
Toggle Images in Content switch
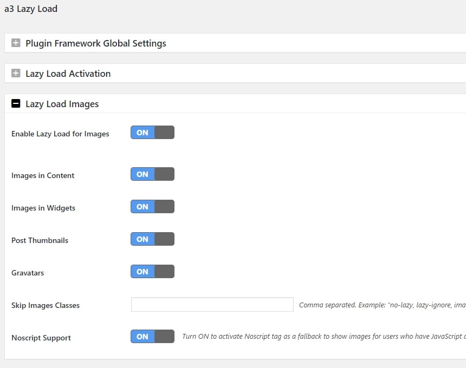tap(152, 174)
